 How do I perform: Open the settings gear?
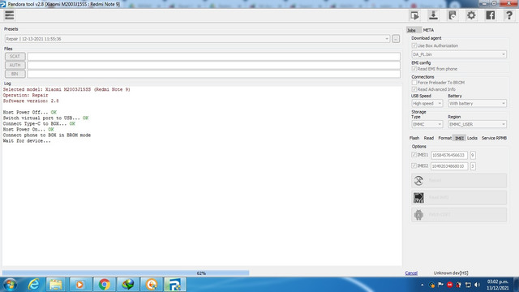471,15
